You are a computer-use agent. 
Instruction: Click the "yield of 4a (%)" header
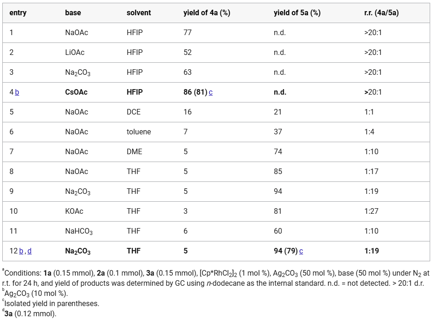point(207,13)
